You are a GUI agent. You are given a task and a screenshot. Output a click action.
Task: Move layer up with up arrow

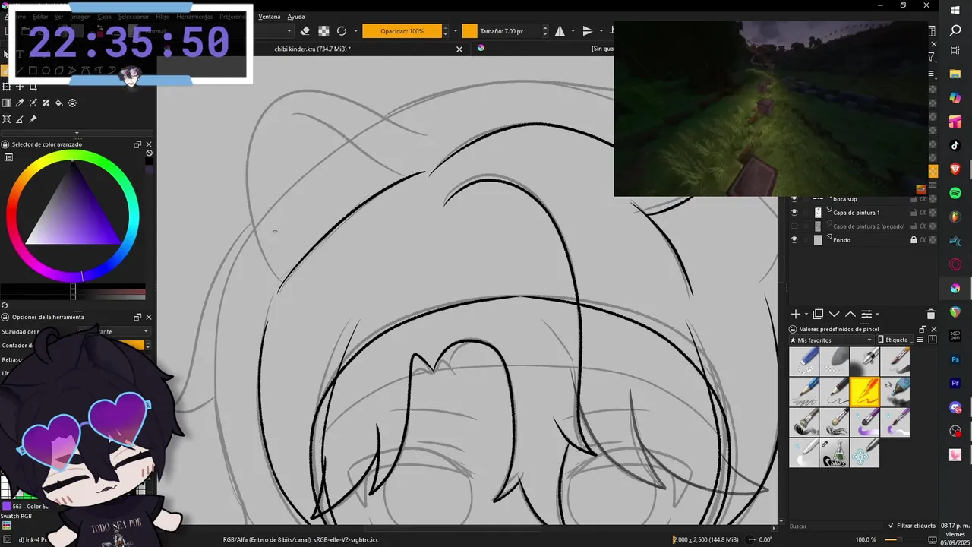[850, 314]
